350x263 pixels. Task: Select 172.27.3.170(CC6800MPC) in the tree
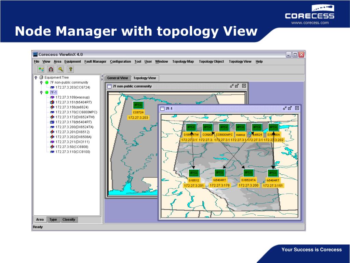click(76, 112)
